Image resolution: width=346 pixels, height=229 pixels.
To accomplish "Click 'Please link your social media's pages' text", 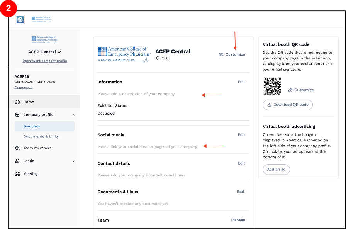I will [147, 147].
